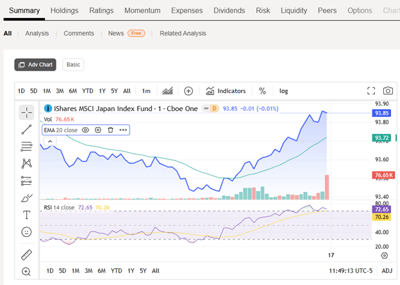
Task: Select the Text annotation tool
Action: click(x=26, y=215)
